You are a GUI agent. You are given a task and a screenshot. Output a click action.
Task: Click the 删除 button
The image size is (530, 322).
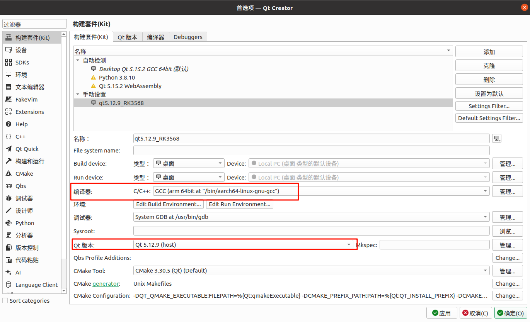489,80
